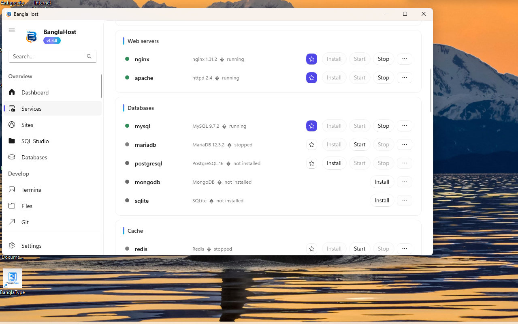Viewport: 518px width, 324px height.
Task: Open Settings in sidebar
Action: tap(53, 246)
